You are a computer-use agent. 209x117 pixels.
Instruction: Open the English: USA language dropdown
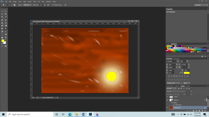(173, 83)
